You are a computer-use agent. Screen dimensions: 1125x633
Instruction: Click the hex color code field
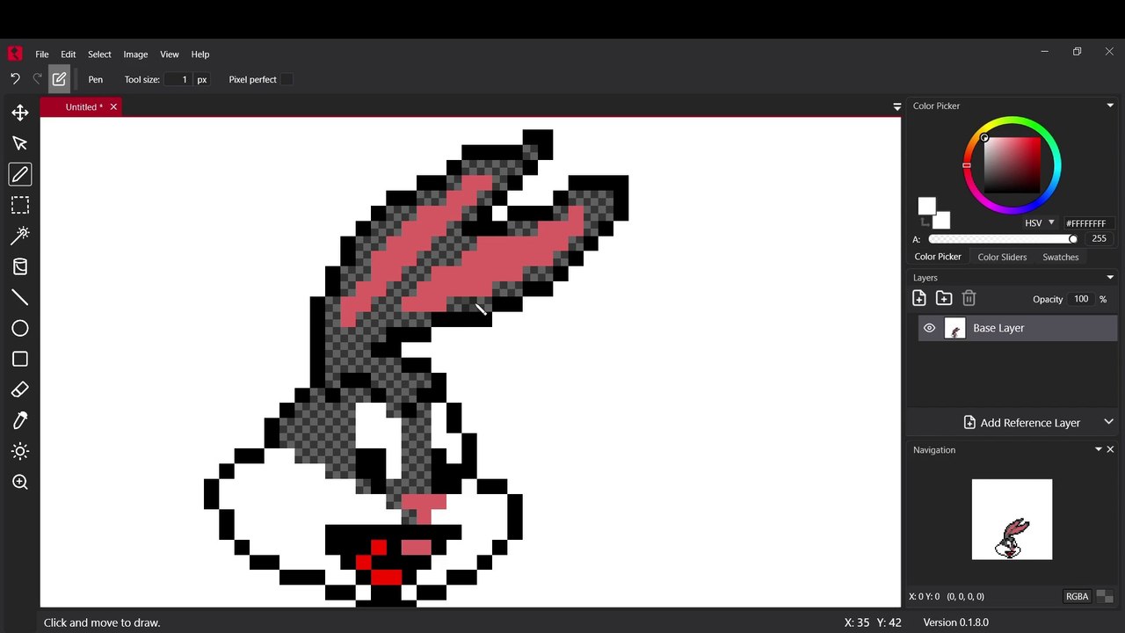pos(1088,223)
